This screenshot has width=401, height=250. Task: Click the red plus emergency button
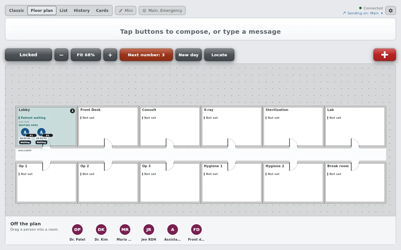click(384, 55)
